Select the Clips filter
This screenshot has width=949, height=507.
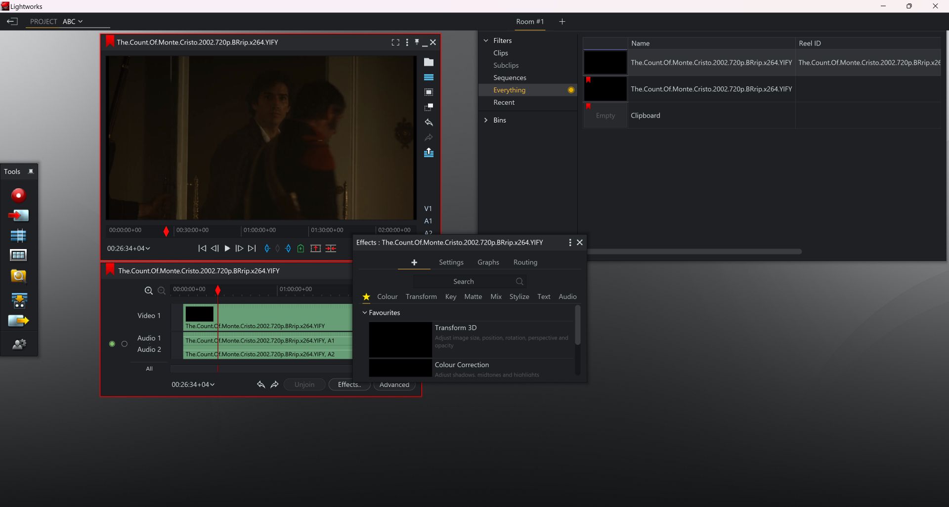click(501, 53)
